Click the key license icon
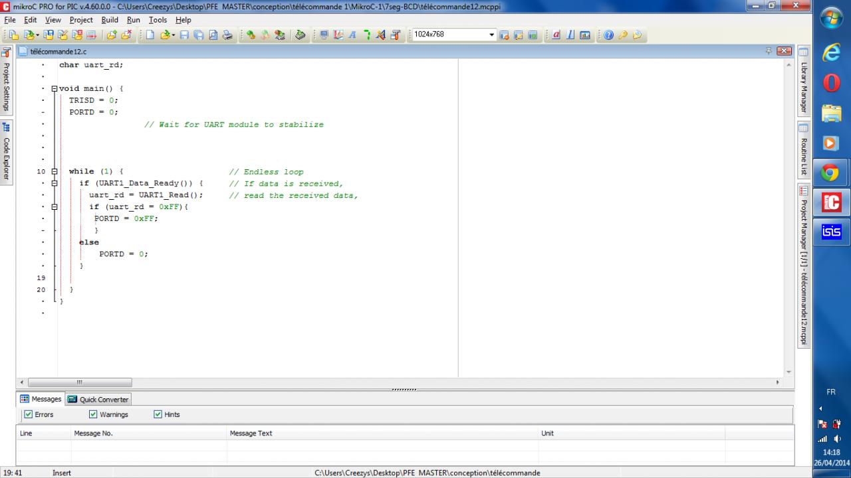The width and height of the screenshot is (851, 478). click(623, 35)
